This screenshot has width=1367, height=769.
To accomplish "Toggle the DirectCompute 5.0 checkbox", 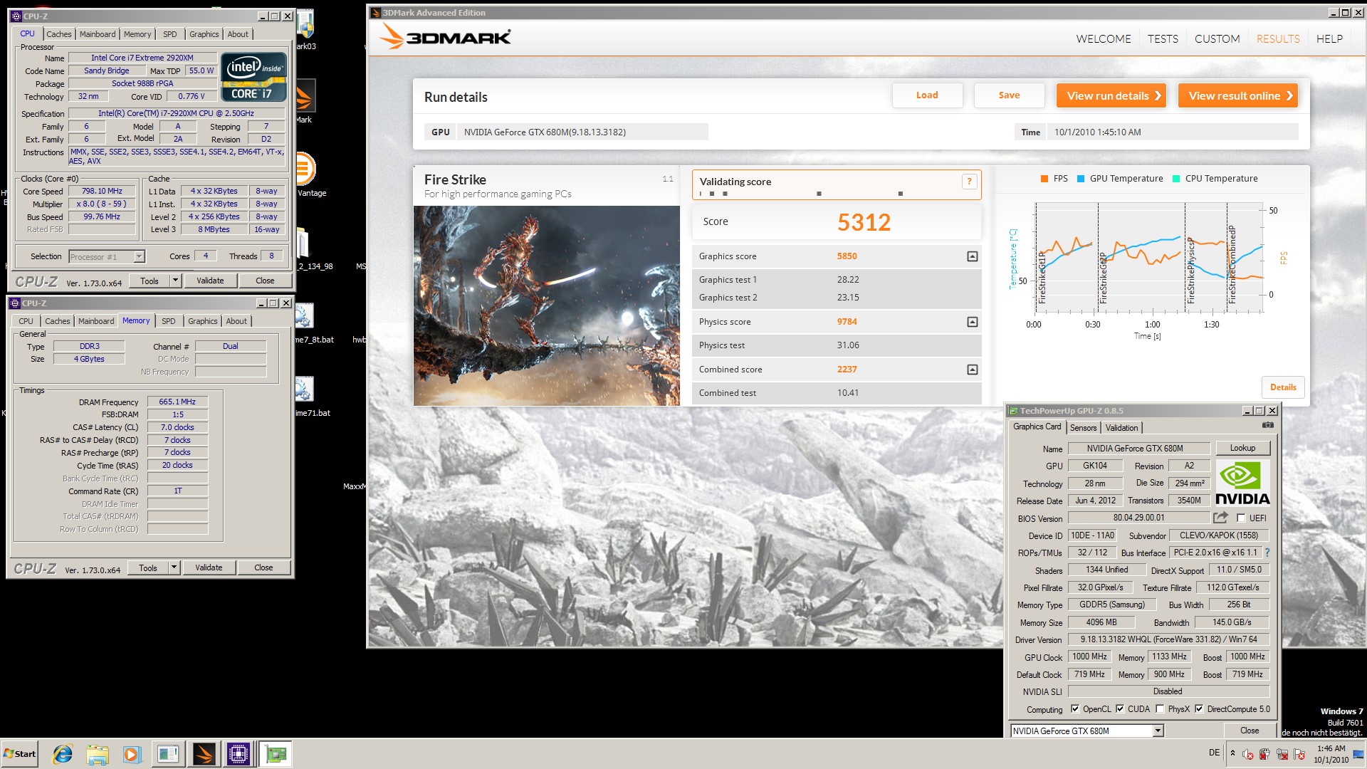I will (1199, 709).
